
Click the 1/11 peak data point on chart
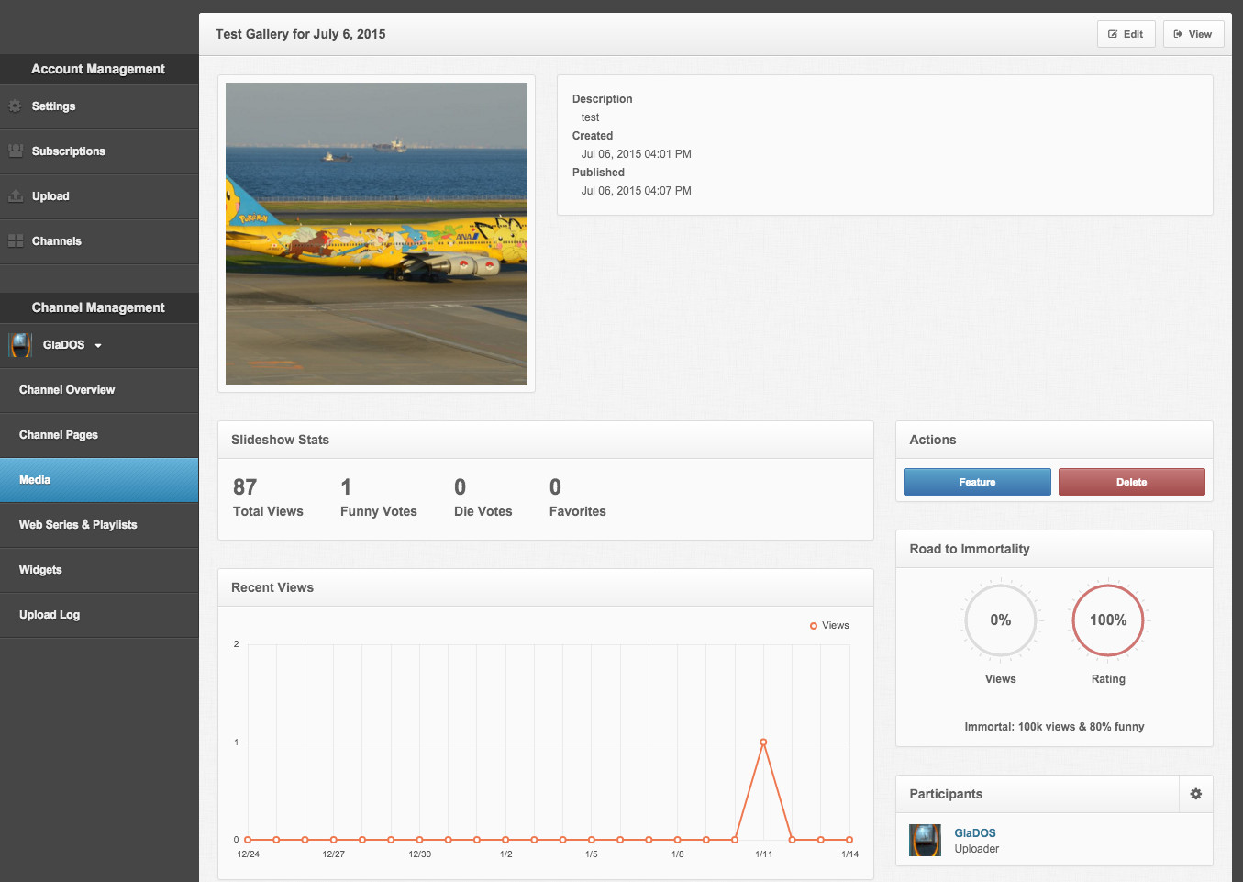(x=763, y=742)
